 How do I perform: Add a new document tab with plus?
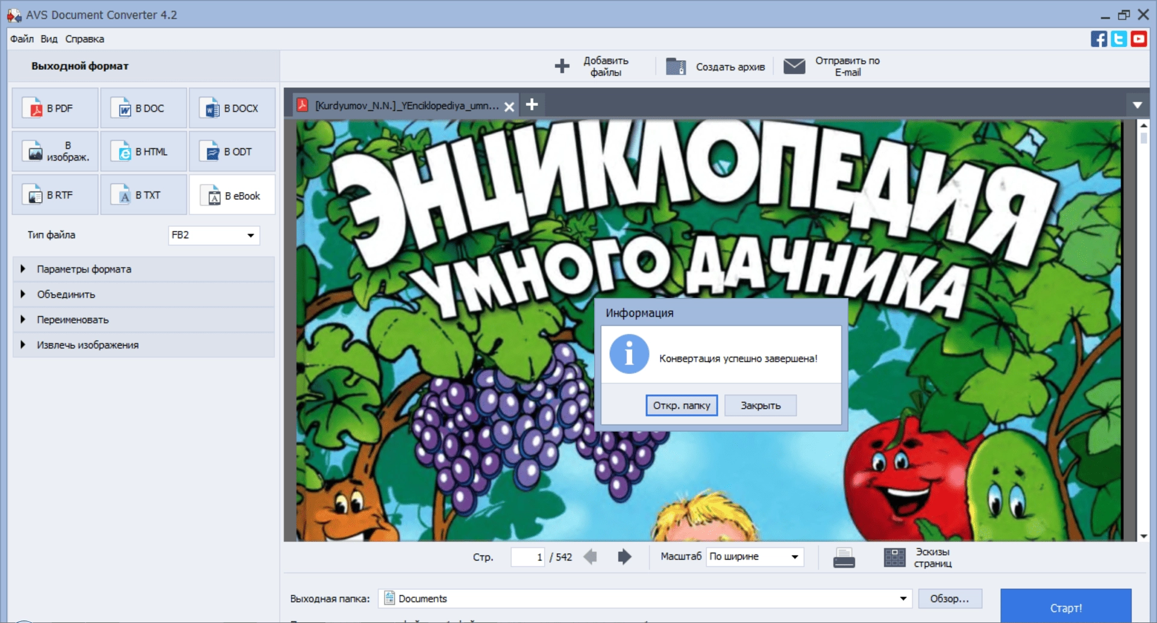[x=531, y=105]
